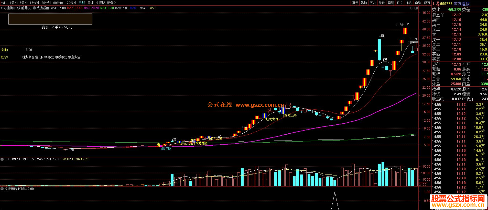Select the 日线 daily tab
Screen dimensions: 488x210
point(82,3)
